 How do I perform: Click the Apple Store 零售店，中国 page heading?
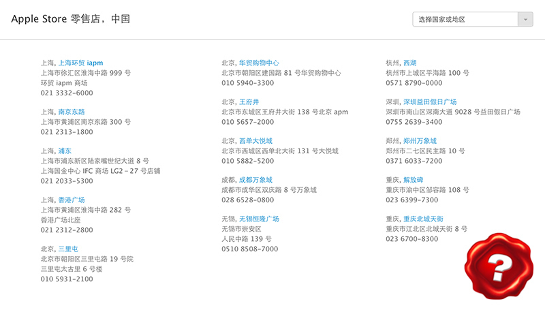point(71,19)
